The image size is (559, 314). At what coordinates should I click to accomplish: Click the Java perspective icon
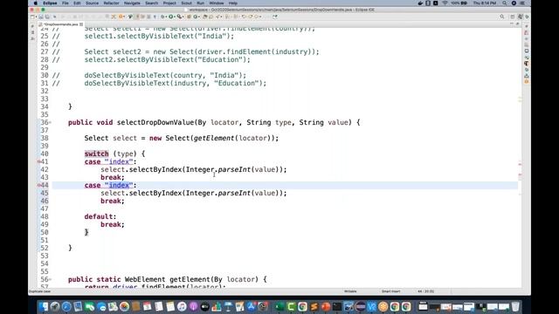pos(521,17)
